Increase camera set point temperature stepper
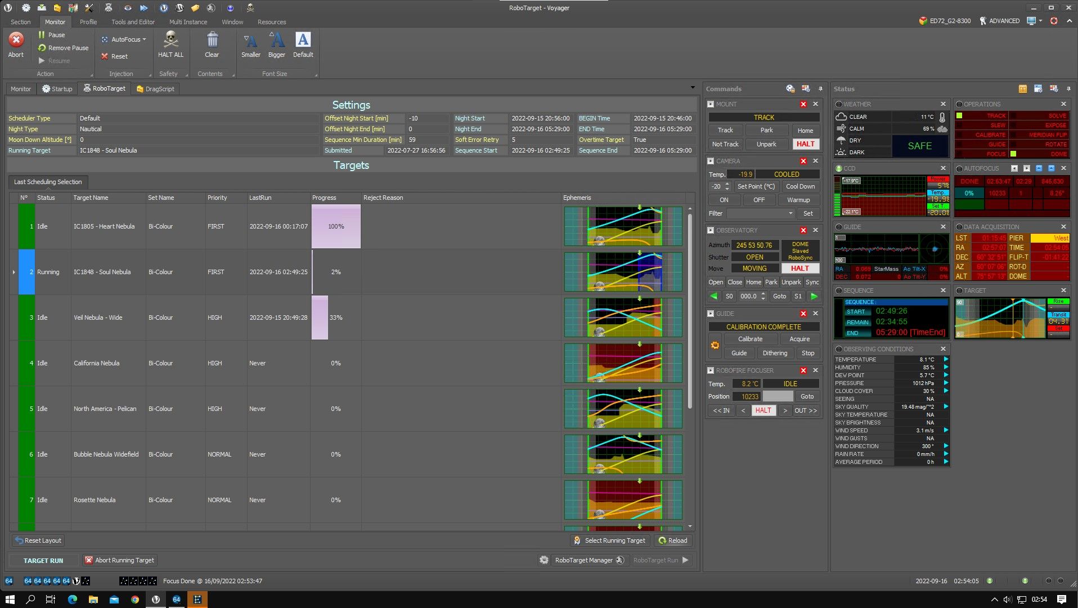 coord(727,184)
